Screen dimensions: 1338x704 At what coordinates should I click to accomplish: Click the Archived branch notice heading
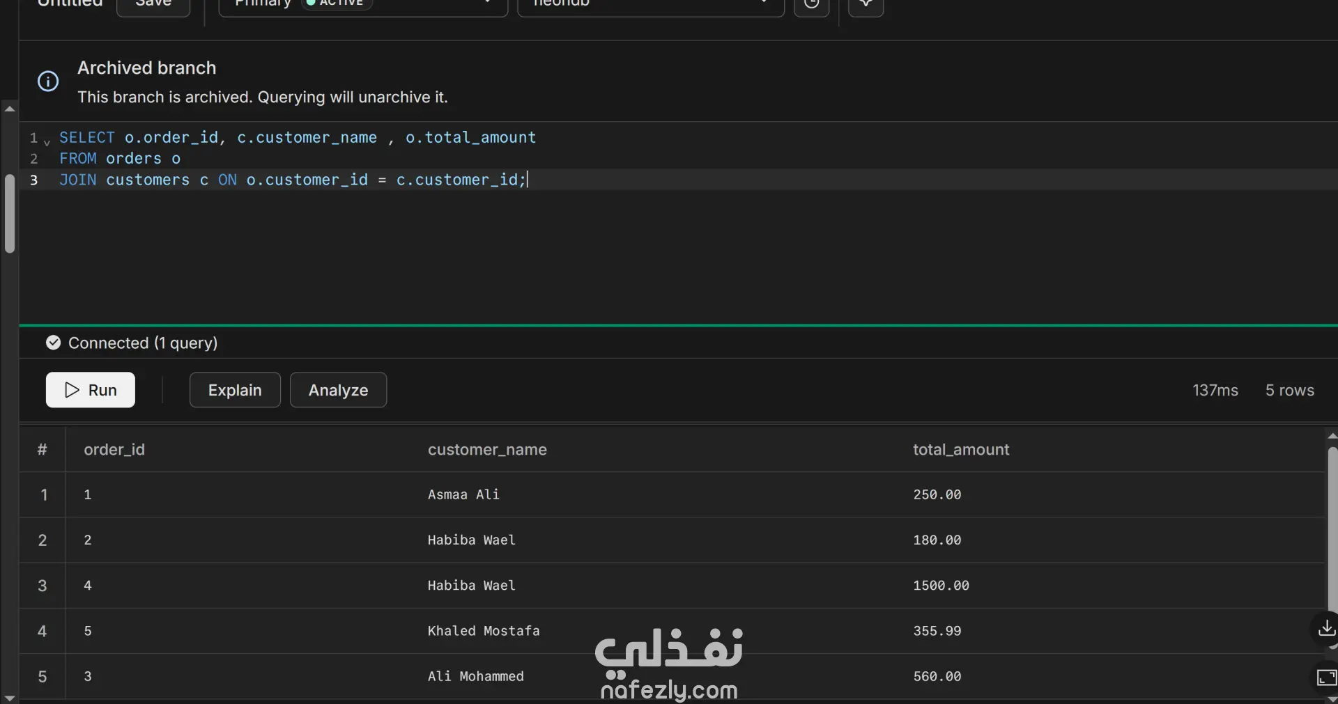pos(147,68)
